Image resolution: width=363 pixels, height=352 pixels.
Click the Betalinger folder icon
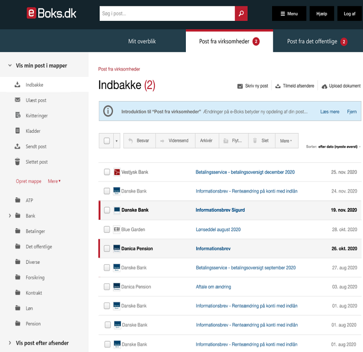(x=17, y=230)
